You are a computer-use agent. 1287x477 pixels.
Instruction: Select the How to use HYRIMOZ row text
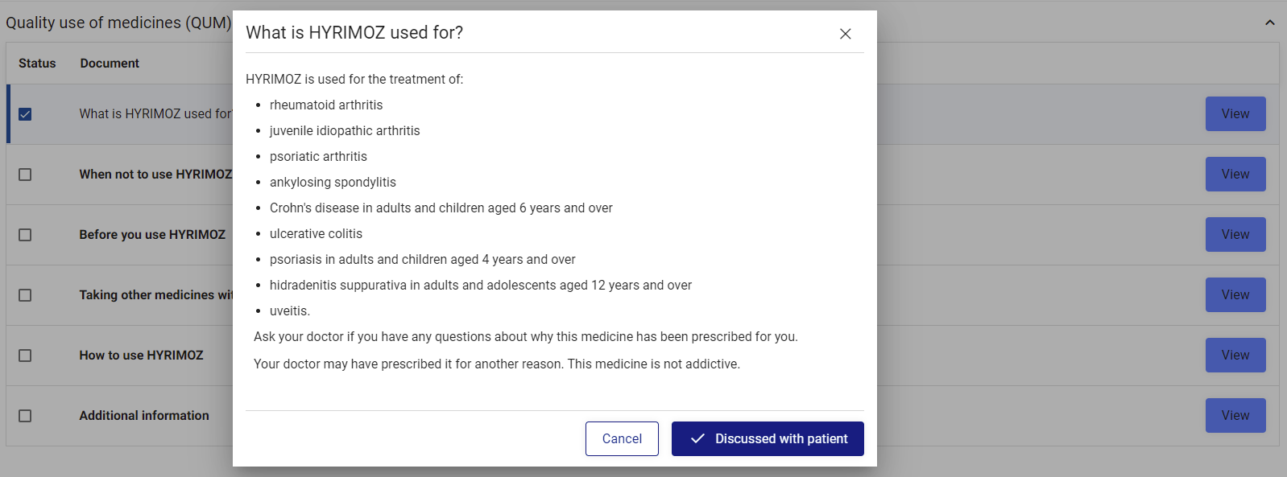point(141,355)
